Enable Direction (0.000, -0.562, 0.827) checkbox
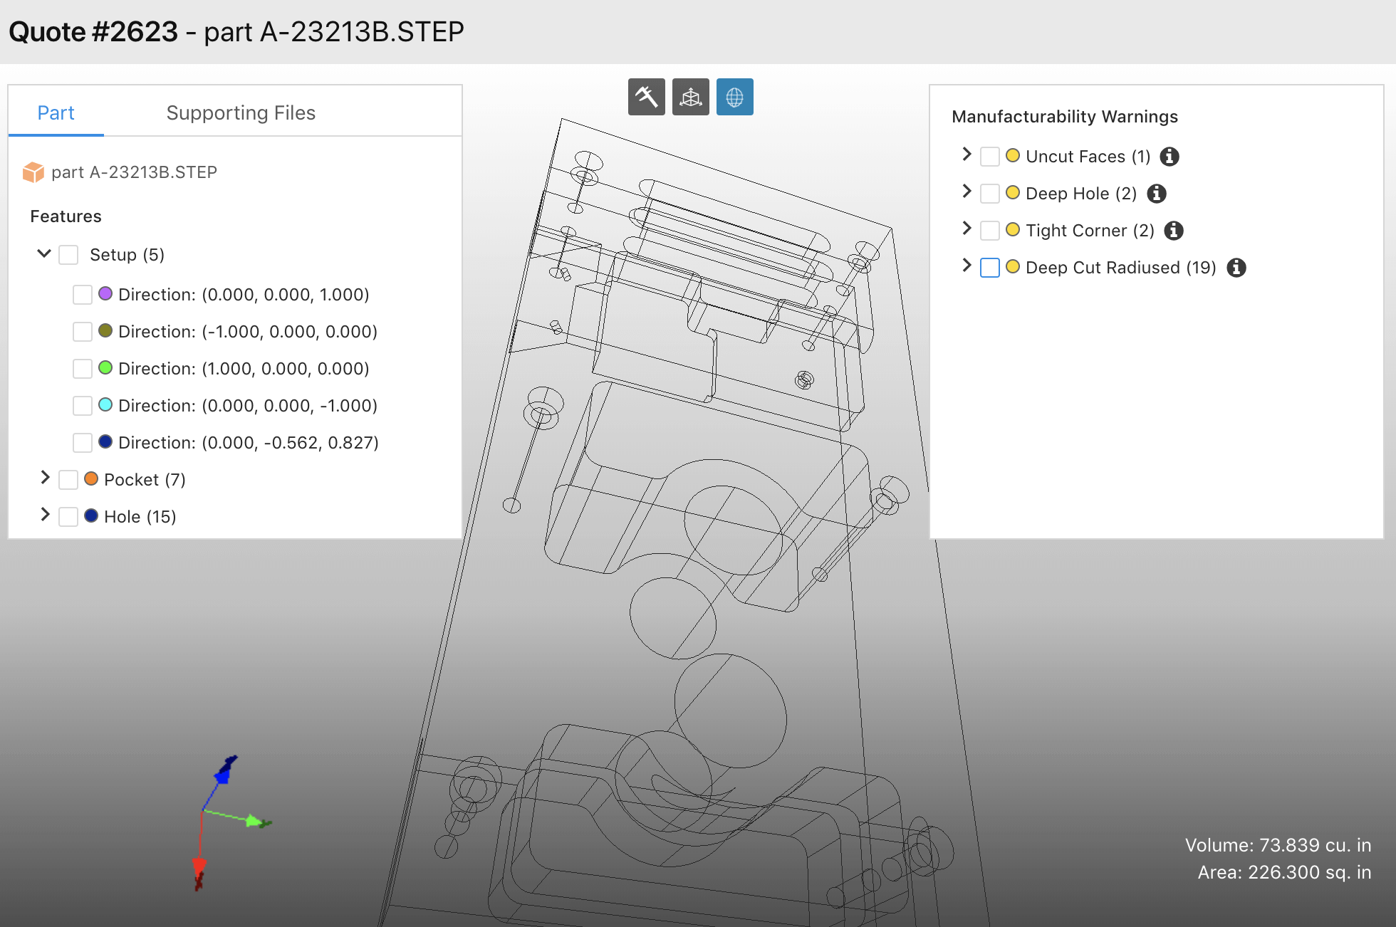1396x927 pixels. tap(83, 443)
